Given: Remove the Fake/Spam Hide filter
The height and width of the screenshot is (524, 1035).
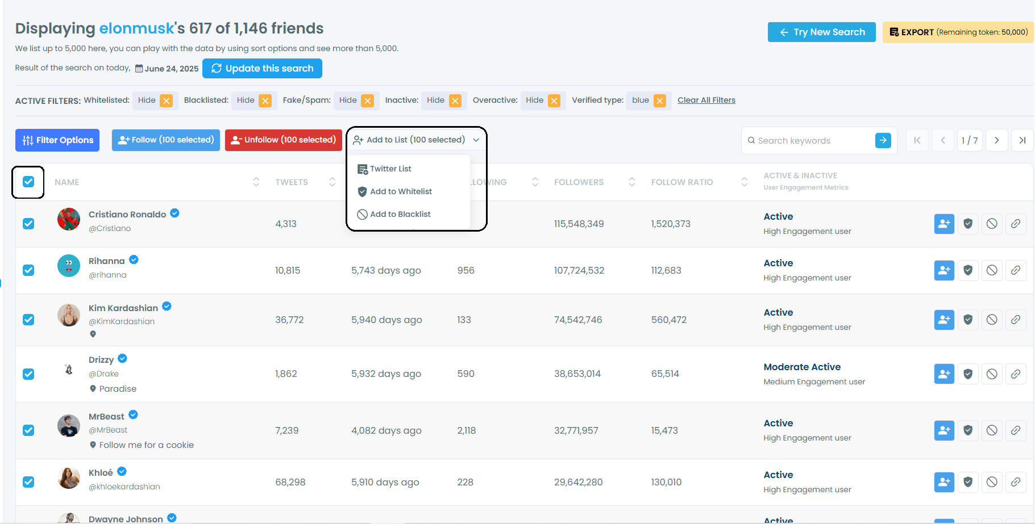Looking at the screenshot, I should point(368,100).
